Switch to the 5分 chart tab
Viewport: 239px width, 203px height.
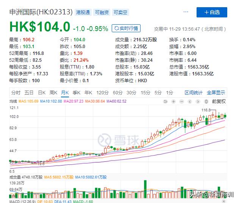coord(158,92)
